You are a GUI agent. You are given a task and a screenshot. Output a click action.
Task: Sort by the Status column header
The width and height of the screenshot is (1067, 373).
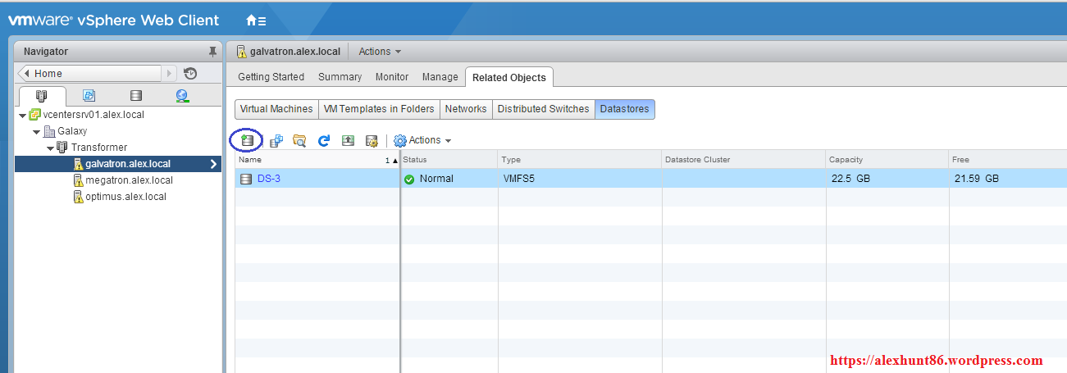click(x=449, y=160)
